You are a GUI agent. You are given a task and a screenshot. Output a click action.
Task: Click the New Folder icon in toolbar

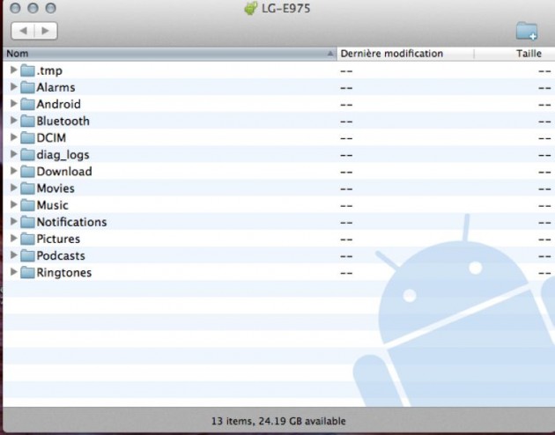tap(527, 31)
